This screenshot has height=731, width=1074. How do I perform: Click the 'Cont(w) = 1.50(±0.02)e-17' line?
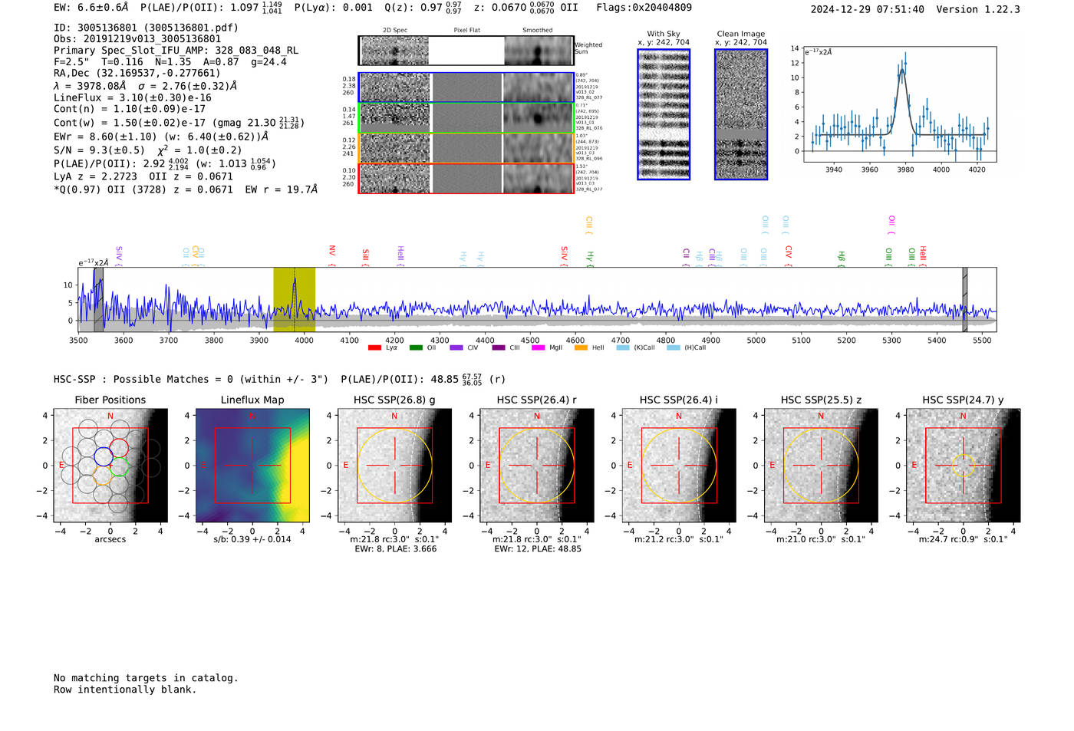coord(179,123)
